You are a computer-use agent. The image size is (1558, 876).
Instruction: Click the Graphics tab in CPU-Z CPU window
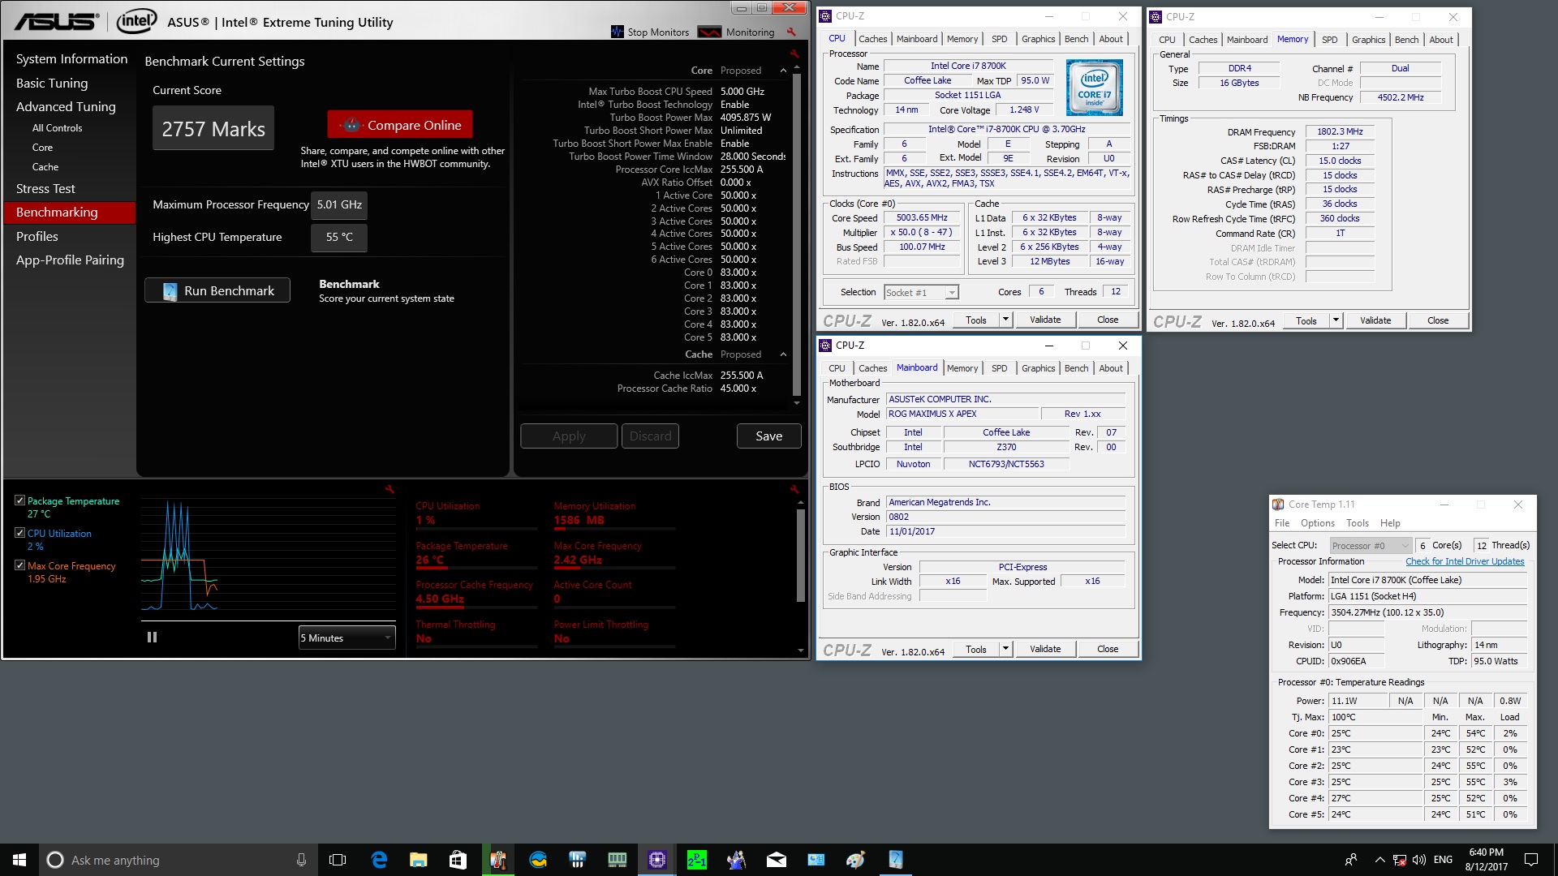pos(1038,39)
